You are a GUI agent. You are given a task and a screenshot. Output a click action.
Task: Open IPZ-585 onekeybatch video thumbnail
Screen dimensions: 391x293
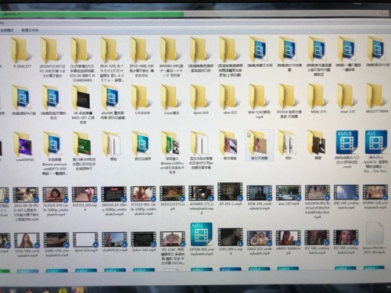pyautogui.click(x=346, y=238)
